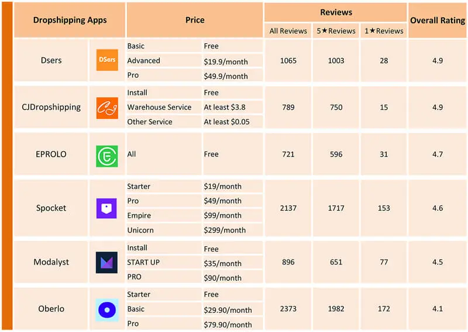
Task: Click EPROLO one-star count 31
Action: 384,154
